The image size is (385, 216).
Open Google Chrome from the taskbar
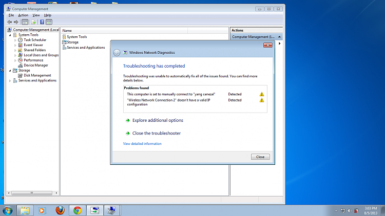(x=78, y=210)
